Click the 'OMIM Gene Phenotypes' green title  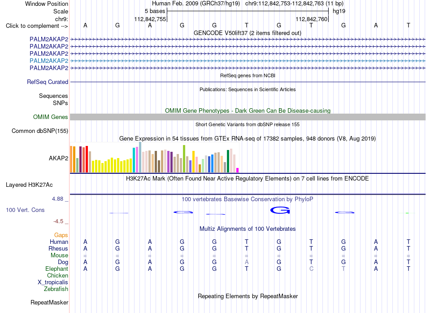pyautogui.click(x=248, y=111)
